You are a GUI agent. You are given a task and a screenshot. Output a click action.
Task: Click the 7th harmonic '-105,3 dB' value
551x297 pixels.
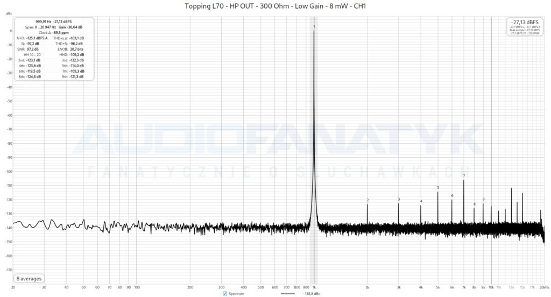tap(76, 71)
